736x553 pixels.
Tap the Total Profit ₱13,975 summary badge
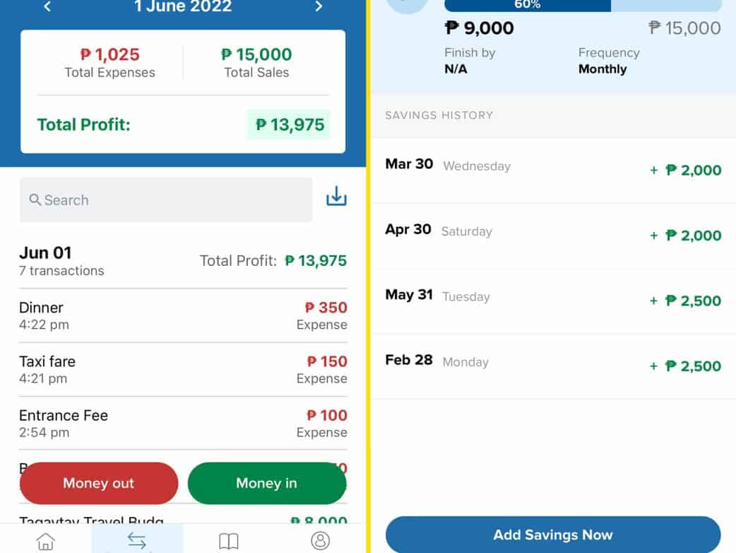coord(288,125)
